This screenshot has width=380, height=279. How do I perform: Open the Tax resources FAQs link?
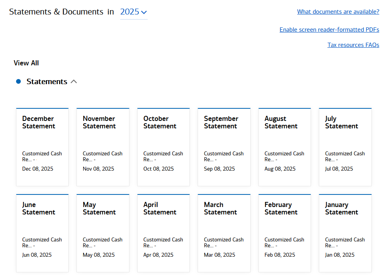click(x=353, y=45)
